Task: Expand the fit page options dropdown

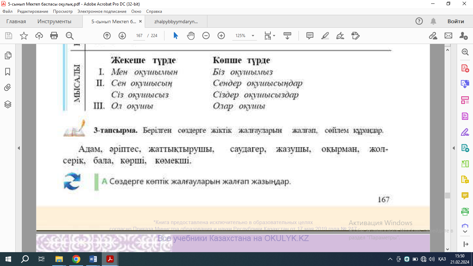Action: coord(274,36)
